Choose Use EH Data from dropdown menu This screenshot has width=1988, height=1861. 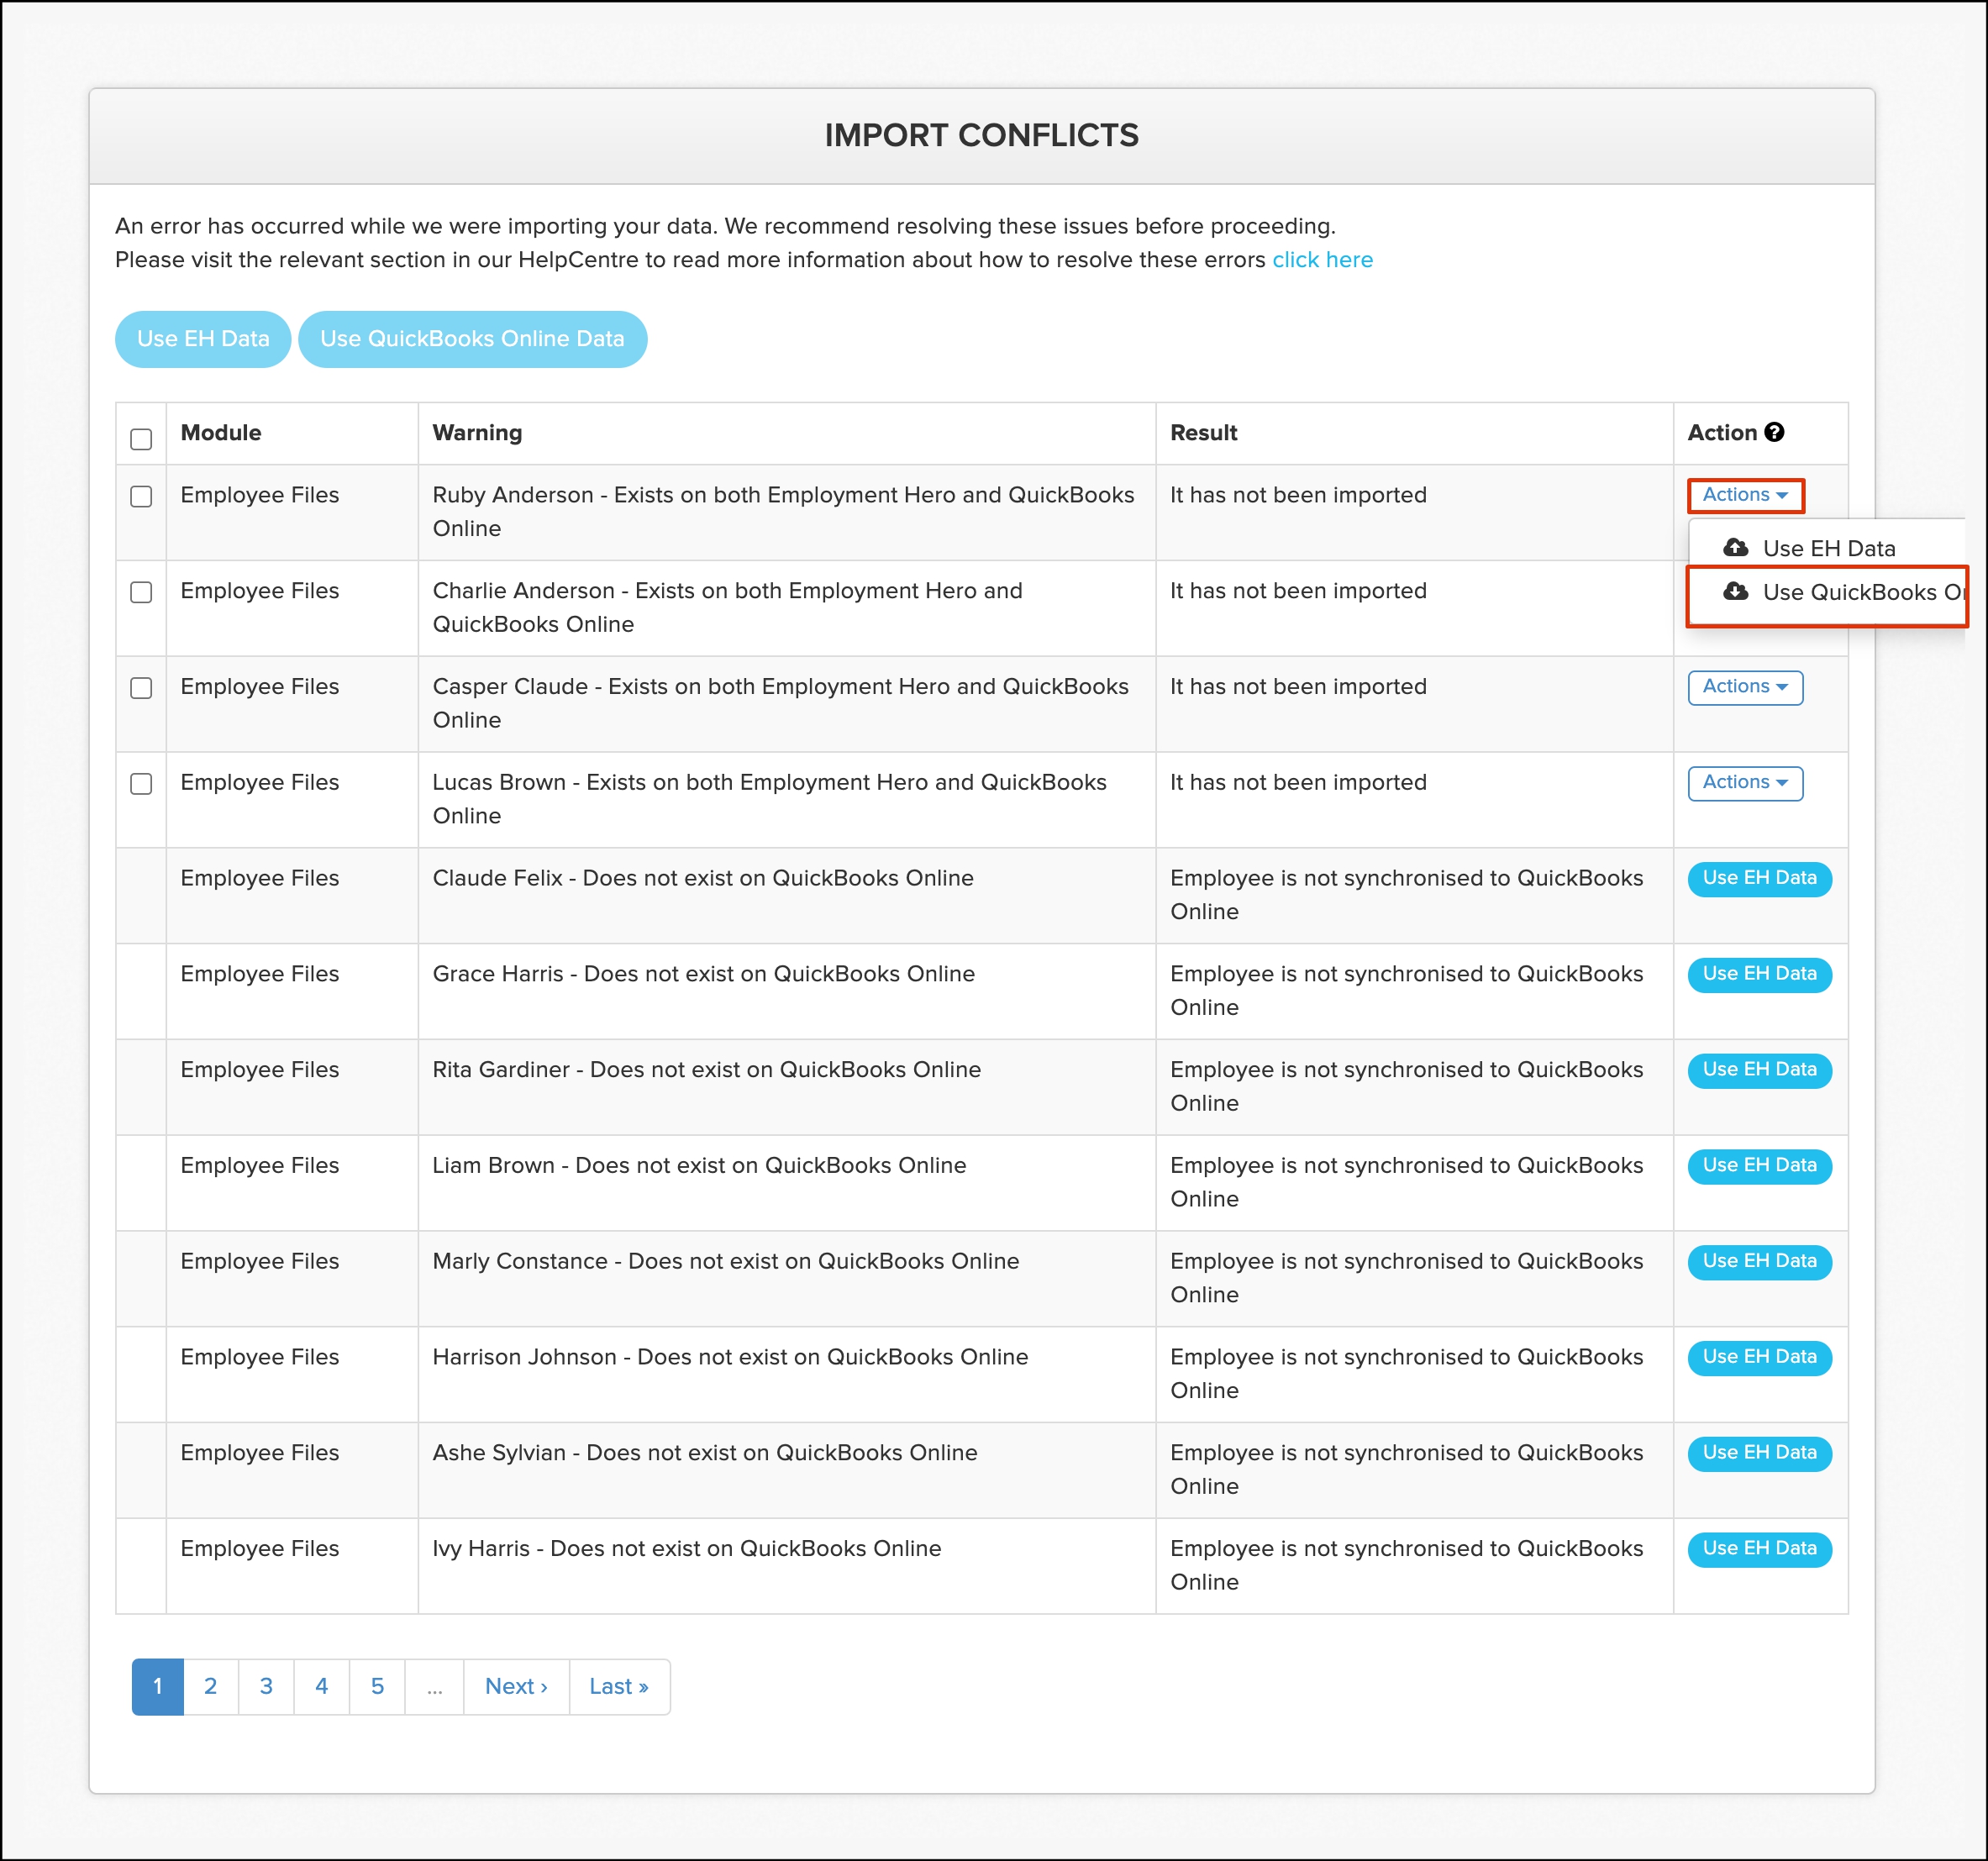[1828, 548]
